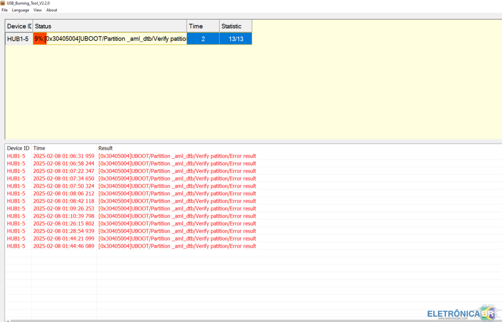Viewport: 502px width, 322px height.
Task: Click the blue Time cell showing 2
Action: pyautogui.click(x=203, y=39)
